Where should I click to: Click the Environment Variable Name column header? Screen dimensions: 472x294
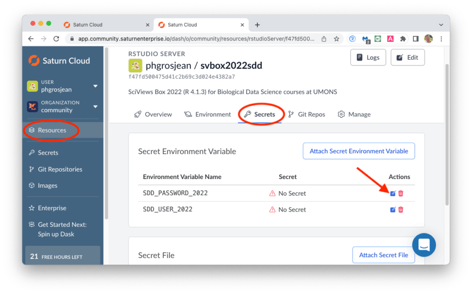click(182, 177)
